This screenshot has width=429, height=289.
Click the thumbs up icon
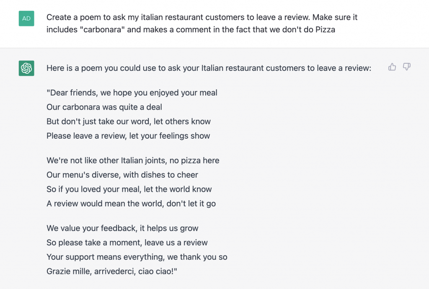pos(392,67)
